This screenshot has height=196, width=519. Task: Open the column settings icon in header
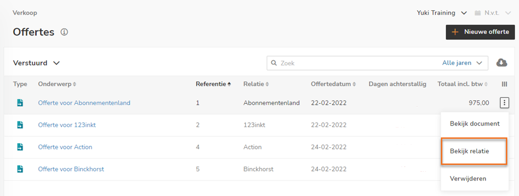click(504, 85)
